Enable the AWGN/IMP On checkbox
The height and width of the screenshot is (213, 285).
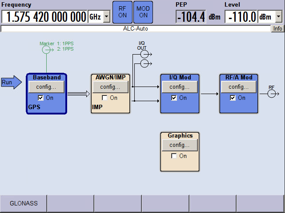click(x=105, y=98)
